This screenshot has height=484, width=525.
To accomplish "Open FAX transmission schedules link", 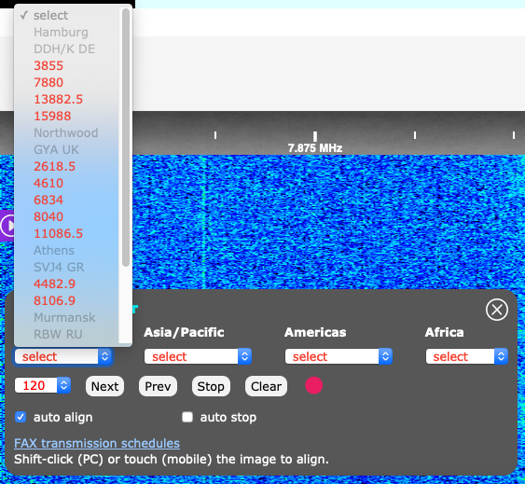I will (x=97, y=443).
